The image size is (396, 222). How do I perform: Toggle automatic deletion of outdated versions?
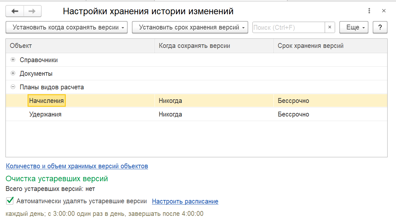pos(10,201)
